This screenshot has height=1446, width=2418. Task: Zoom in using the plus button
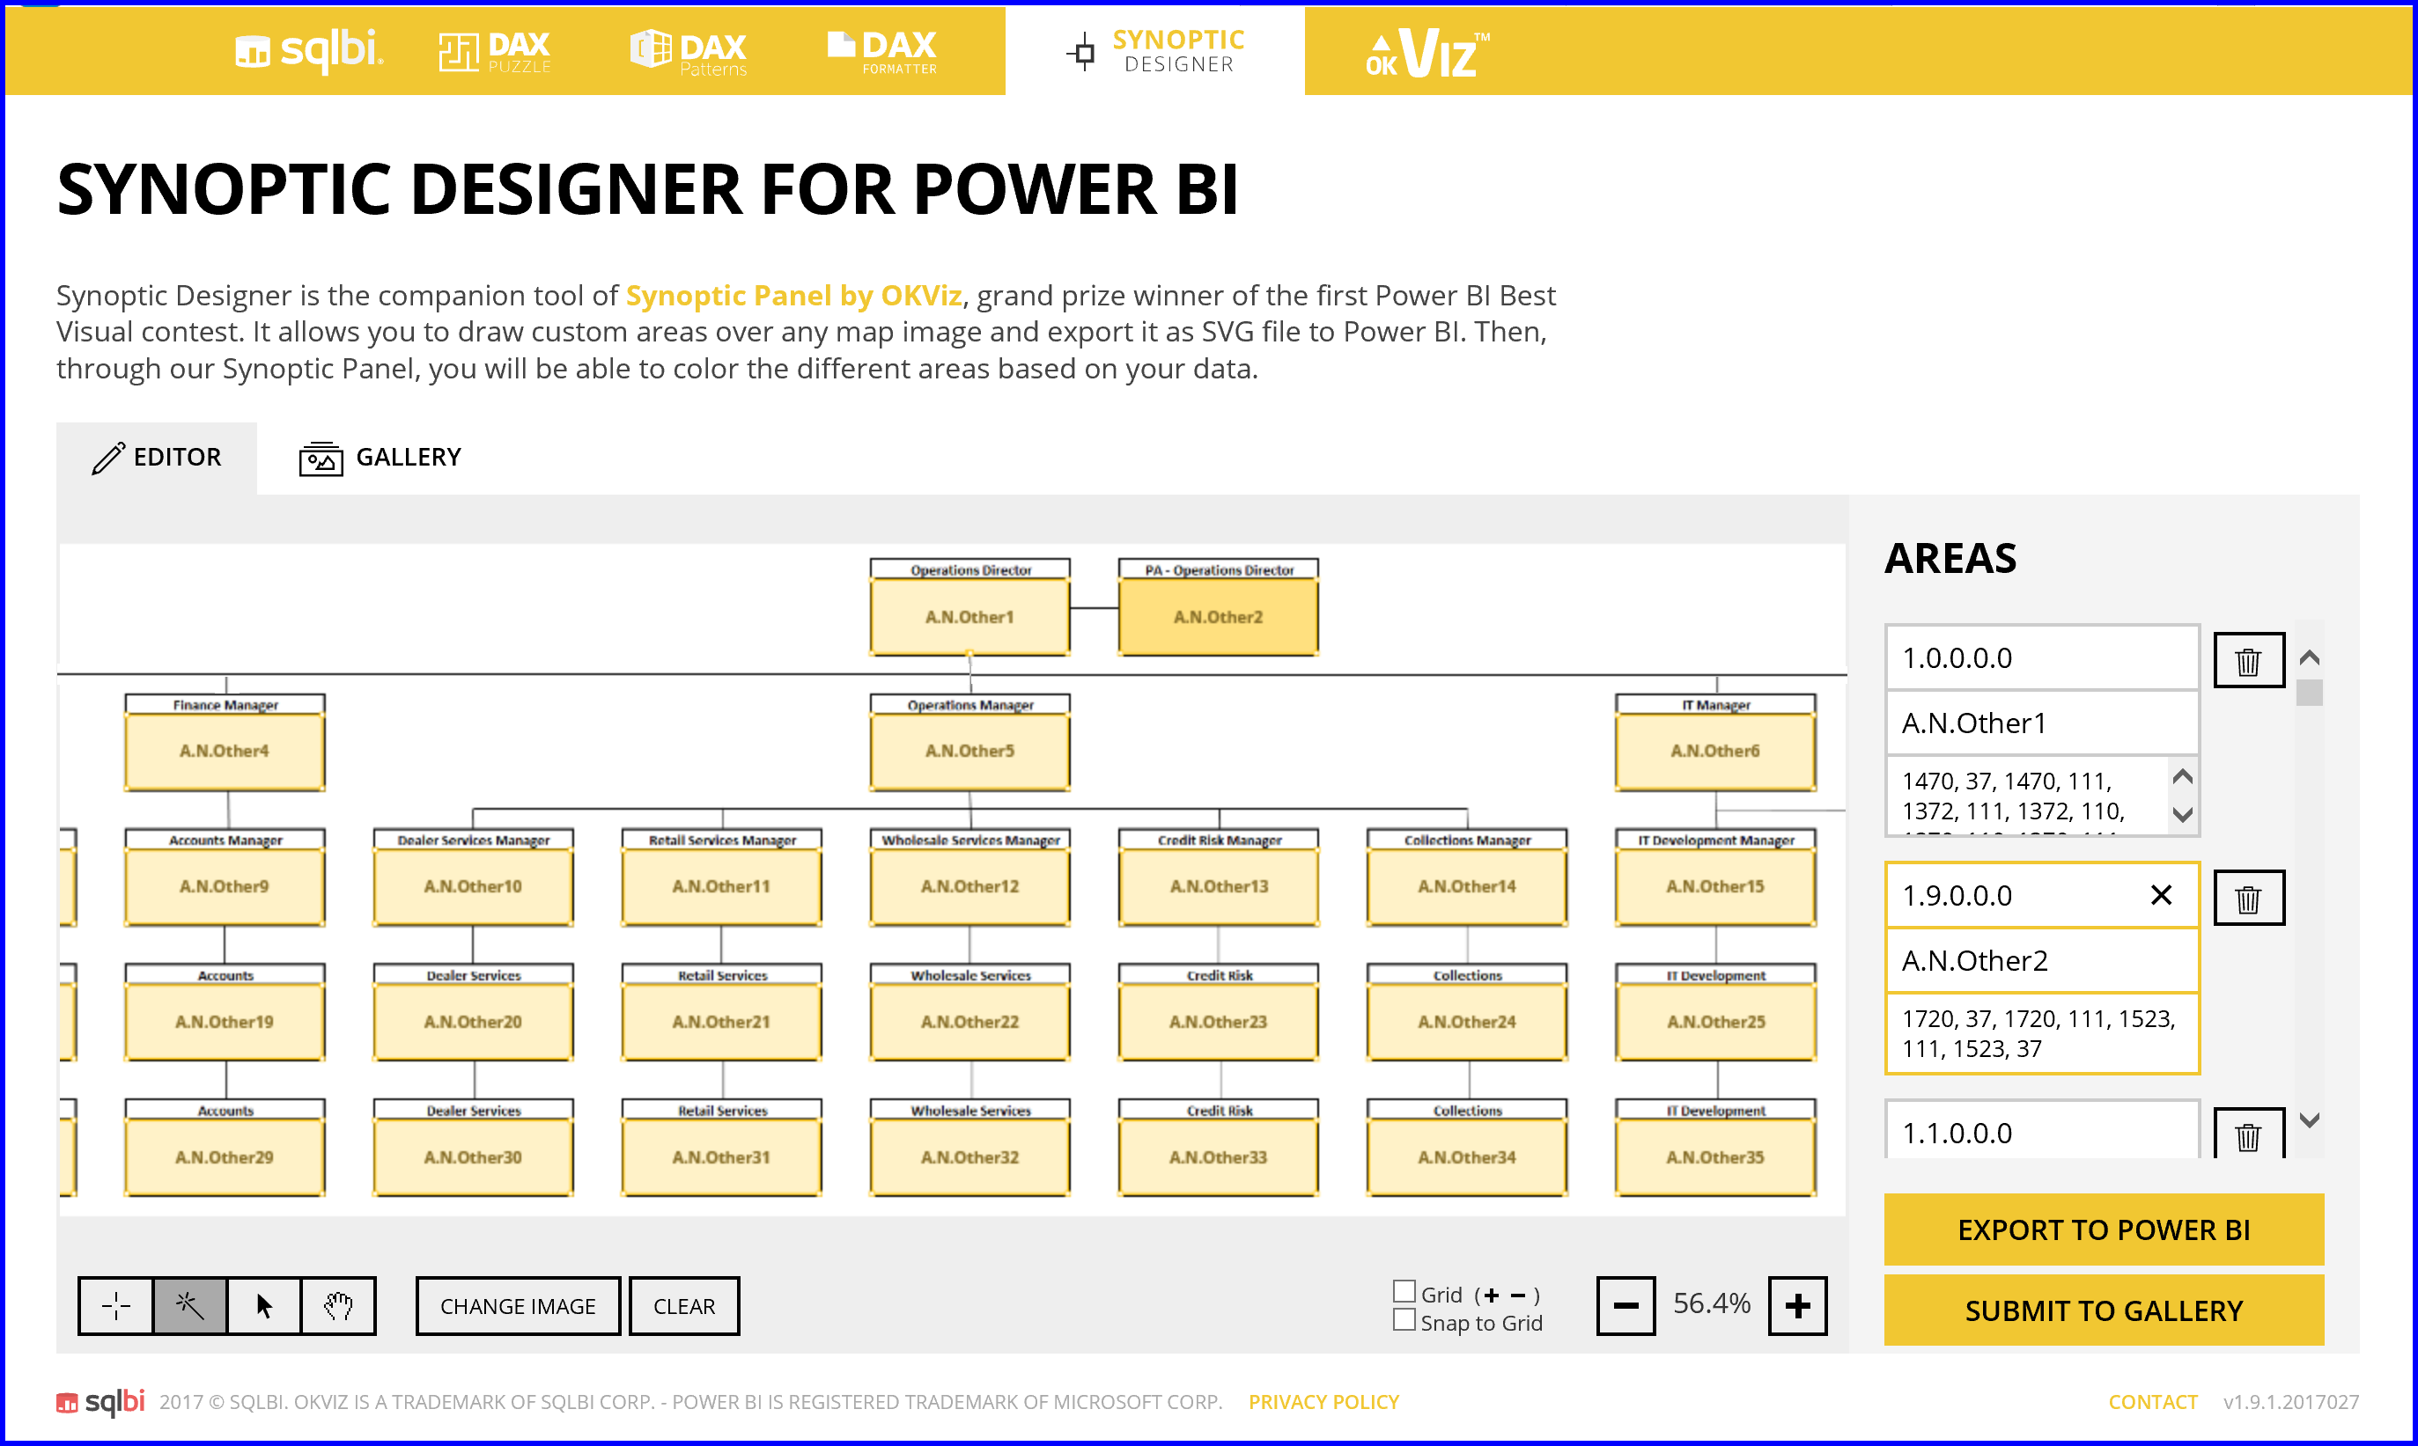(1798, 1306)
